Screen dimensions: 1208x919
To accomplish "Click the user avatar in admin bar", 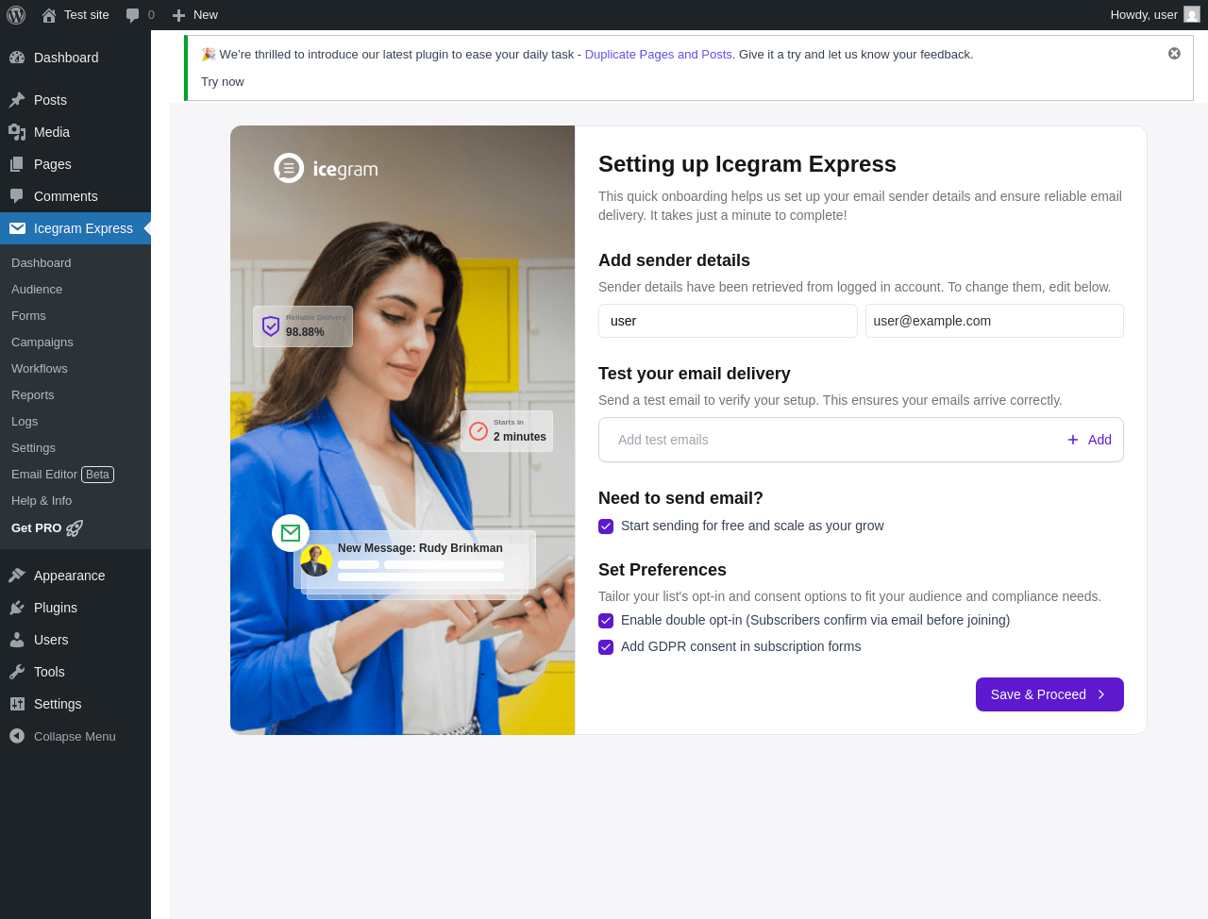I will click(1192, 14).
